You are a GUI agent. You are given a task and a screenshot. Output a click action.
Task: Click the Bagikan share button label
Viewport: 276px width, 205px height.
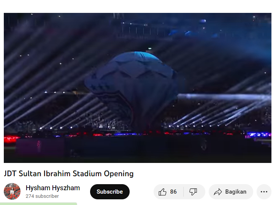(236, 192)
